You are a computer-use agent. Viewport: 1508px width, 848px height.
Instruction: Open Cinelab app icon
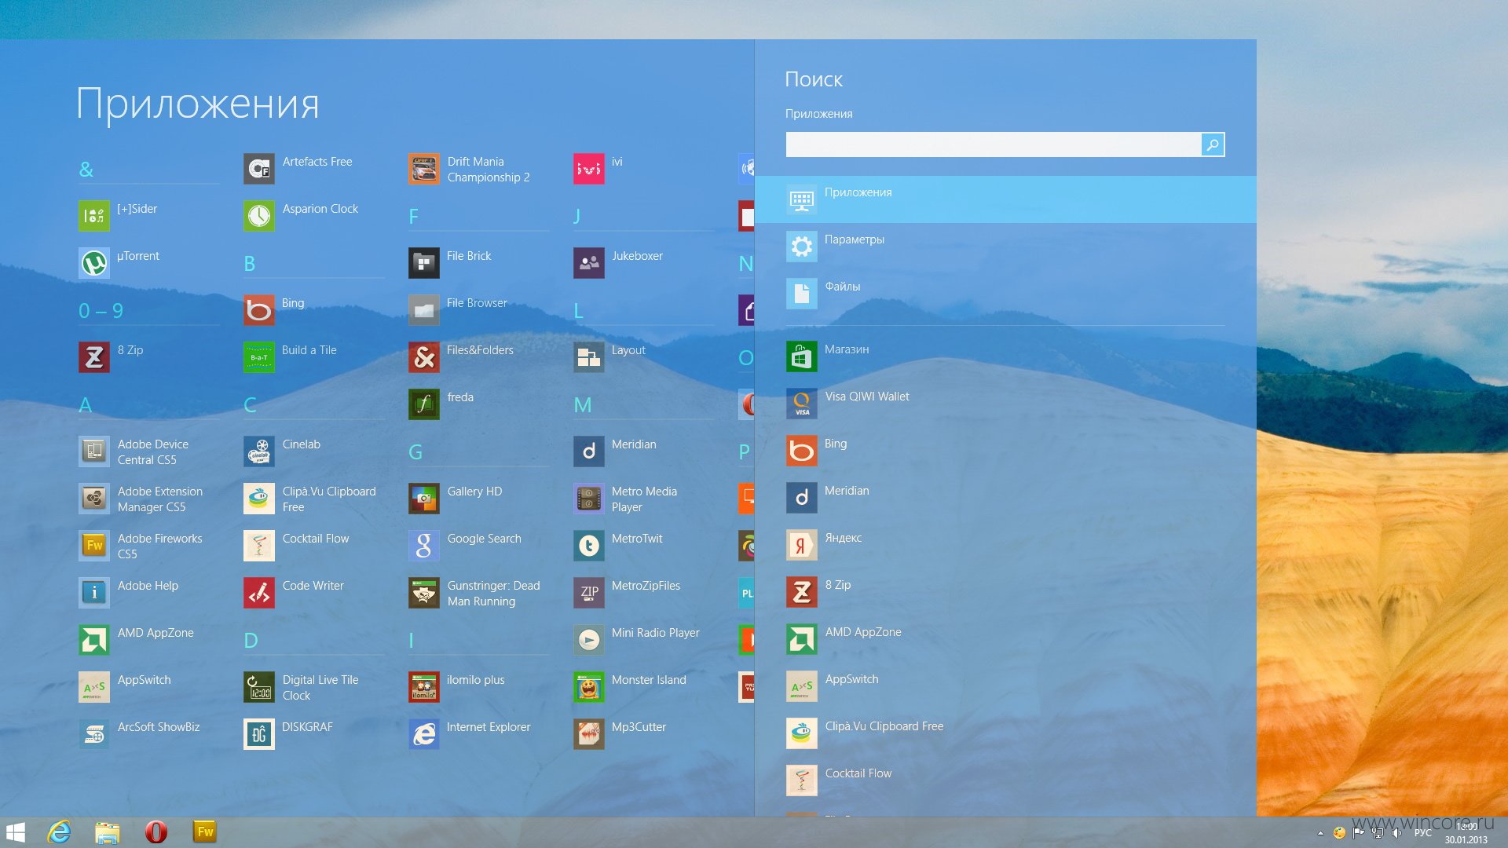click(258, 451)
